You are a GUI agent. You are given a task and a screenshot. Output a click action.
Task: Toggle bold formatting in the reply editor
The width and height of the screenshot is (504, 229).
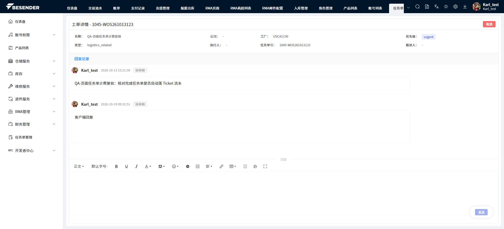tap(116, 166)
